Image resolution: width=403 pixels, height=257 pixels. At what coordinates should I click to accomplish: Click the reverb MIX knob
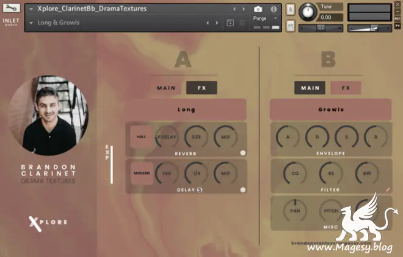tap(225, 137)
